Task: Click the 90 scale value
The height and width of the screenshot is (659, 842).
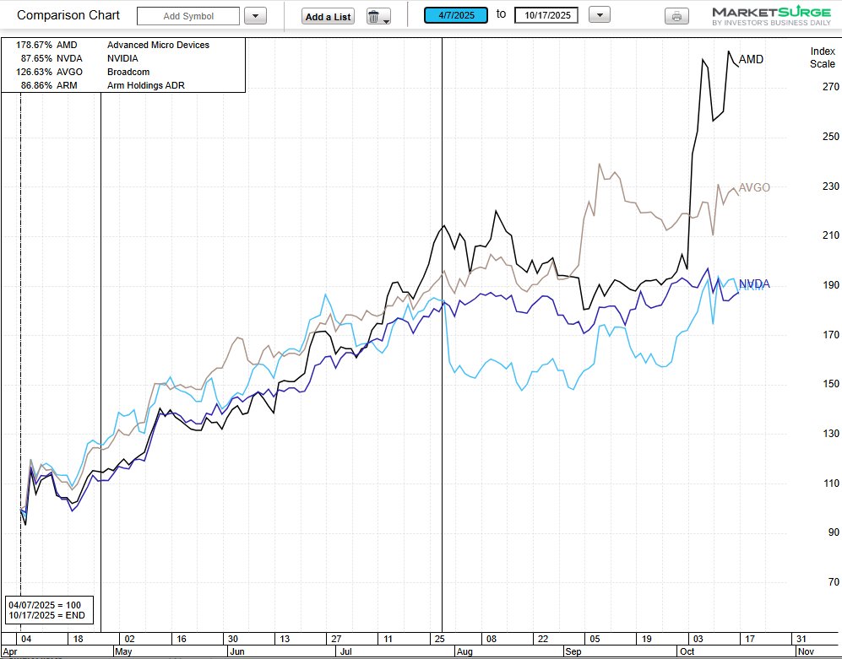Action: pos(834,532)
